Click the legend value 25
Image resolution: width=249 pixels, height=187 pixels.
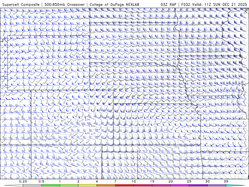pos(189,181)
